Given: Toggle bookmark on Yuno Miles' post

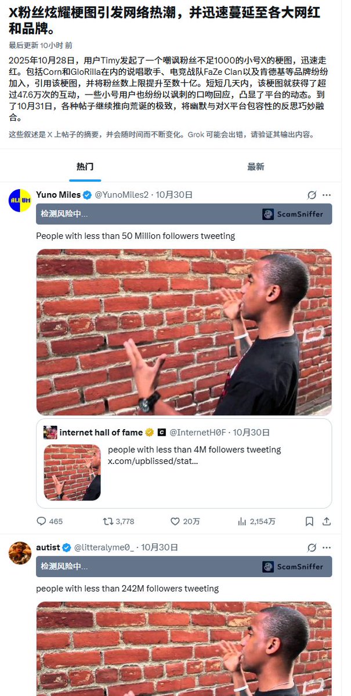Looking at the screenshot, I should click(x=309, y=521).
